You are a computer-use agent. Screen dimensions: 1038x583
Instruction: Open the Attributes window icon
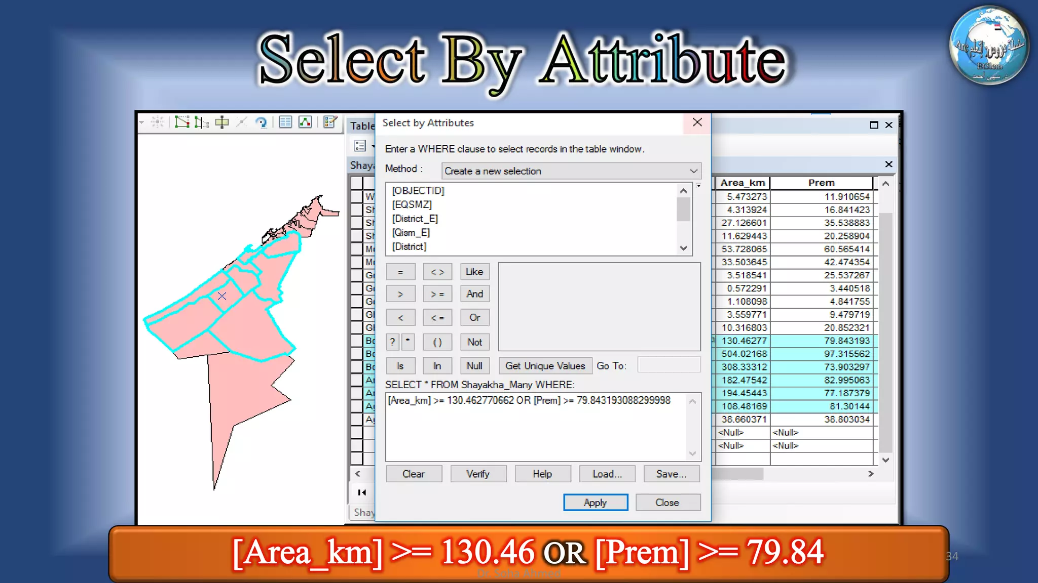285,122
